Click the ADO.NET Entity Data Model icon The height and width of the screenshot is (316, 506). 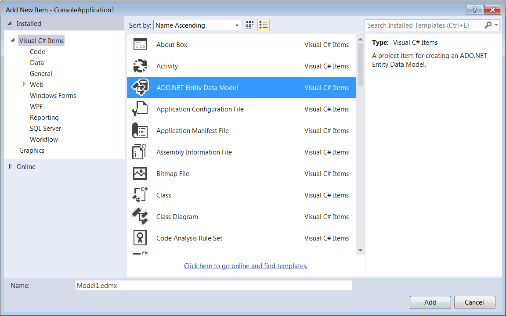pyautogui.click(x=140, y=87)
